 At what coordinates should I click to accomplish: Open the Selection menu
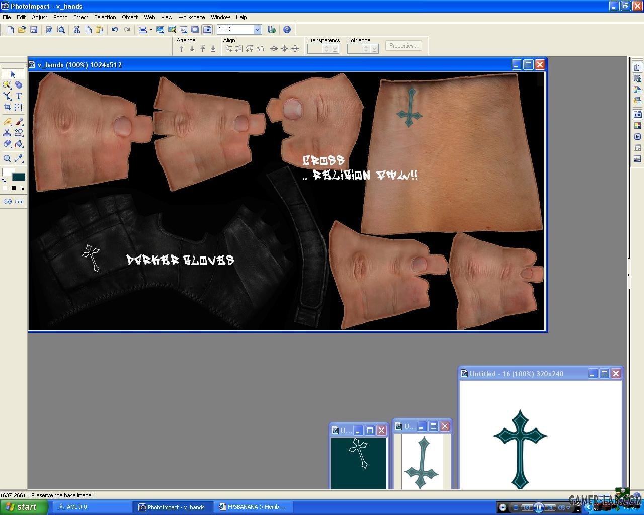pyautogui.click(x=105, y=17)
